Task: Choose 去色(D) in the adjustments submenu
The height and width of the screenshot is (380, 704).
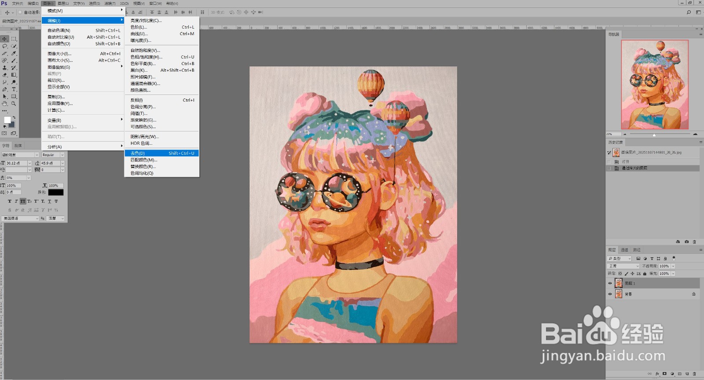Action: pos(162,153)
